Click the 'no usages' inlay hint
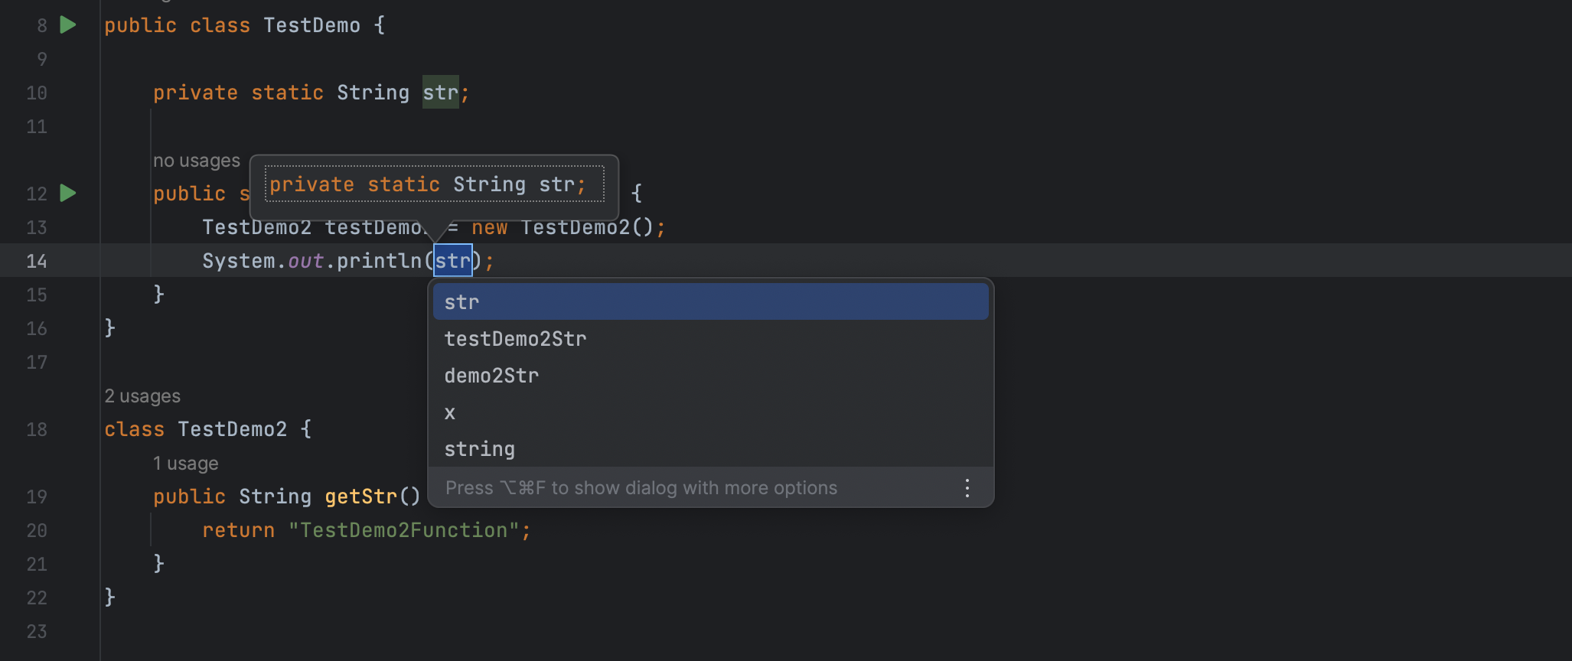 196,161
